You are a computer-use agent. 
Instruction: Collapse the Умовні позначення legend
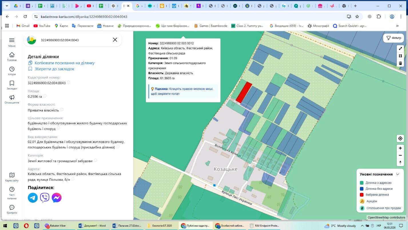397,174
